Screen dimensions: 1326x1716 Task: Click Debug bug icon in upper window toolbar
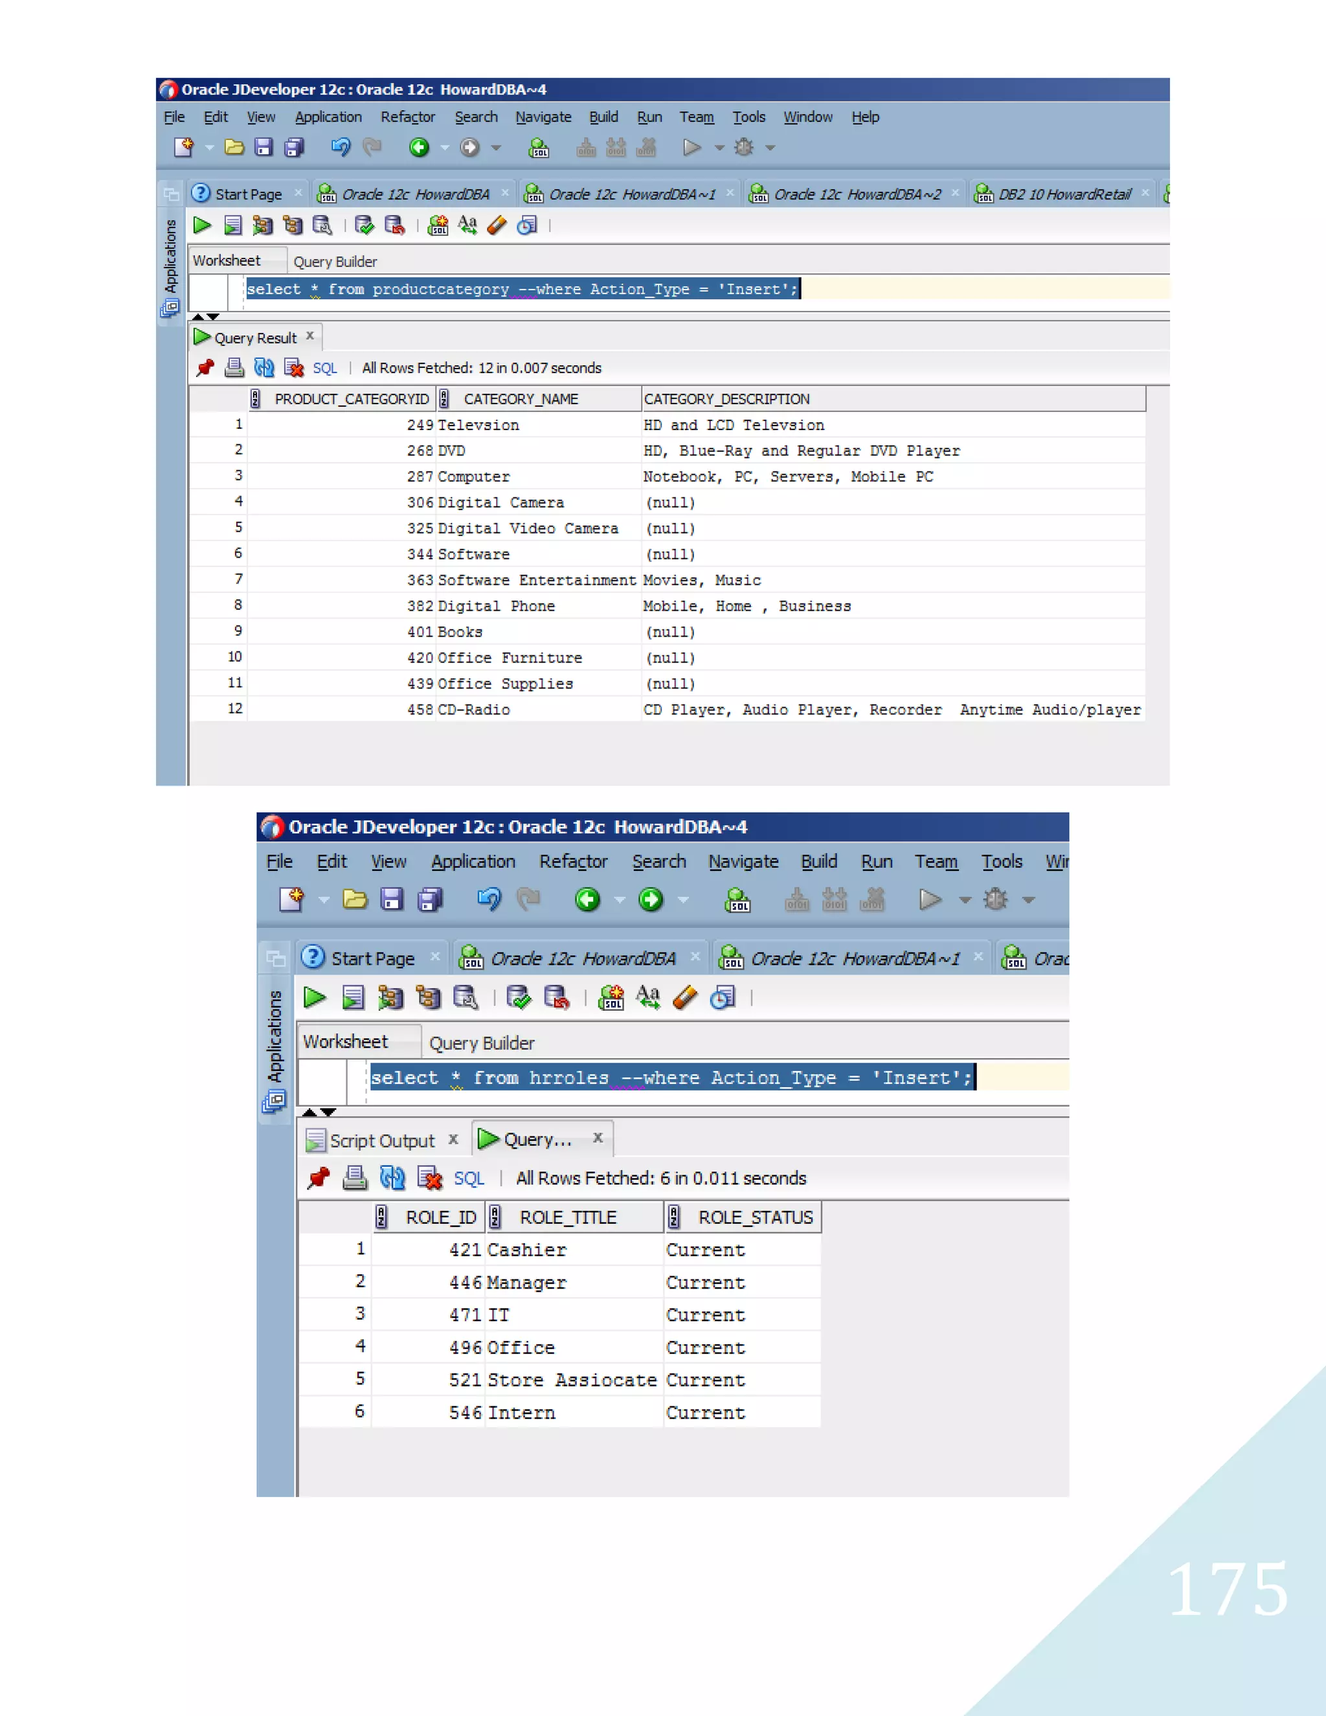click(x=744, y=148)
